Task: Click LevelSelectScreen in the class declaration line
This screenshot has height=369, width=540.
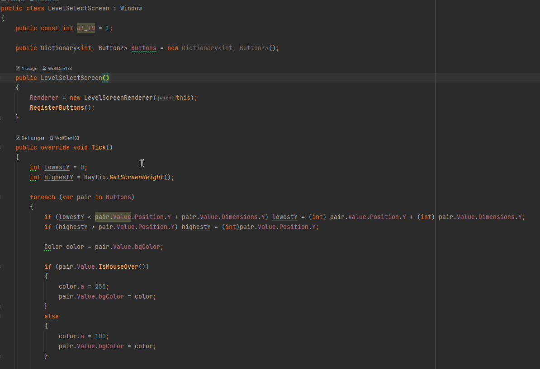Action: pyautogui.click(x=79, y=8)
